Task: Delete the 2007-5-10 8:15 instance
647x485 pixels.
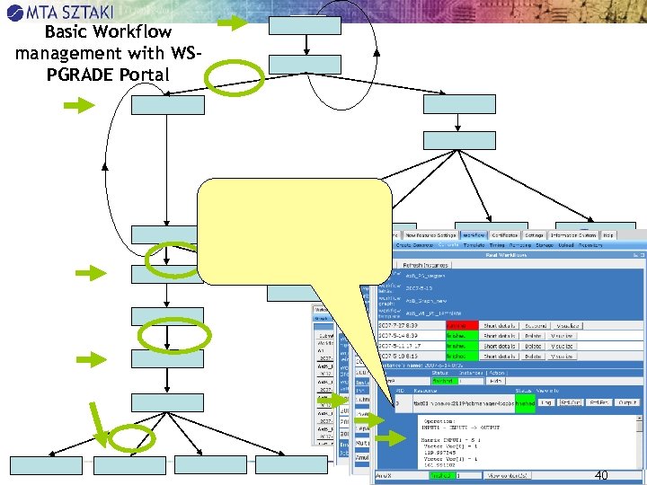Action: coord(533,357)
